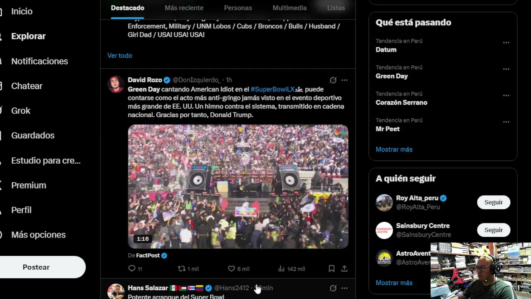This screenshot has height=299, width=531.
Task: Switch to the Más reciente tab
Action: click(x=184, y=8)
